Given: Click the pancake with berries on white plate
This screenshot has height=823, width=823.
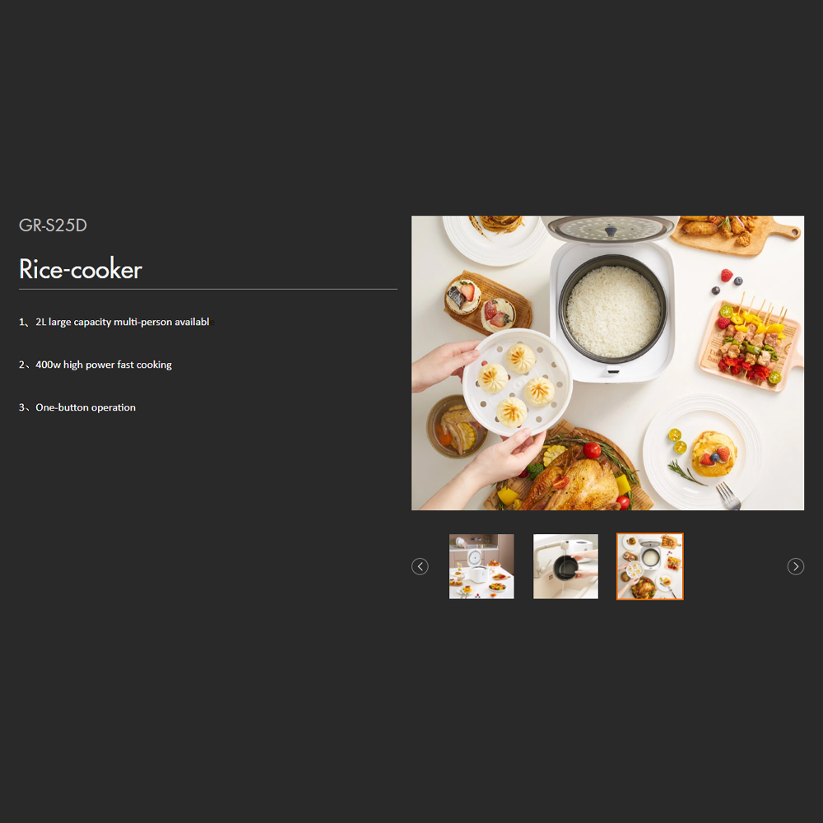Looking at the screenshot, I should click(x=714, y=453).
